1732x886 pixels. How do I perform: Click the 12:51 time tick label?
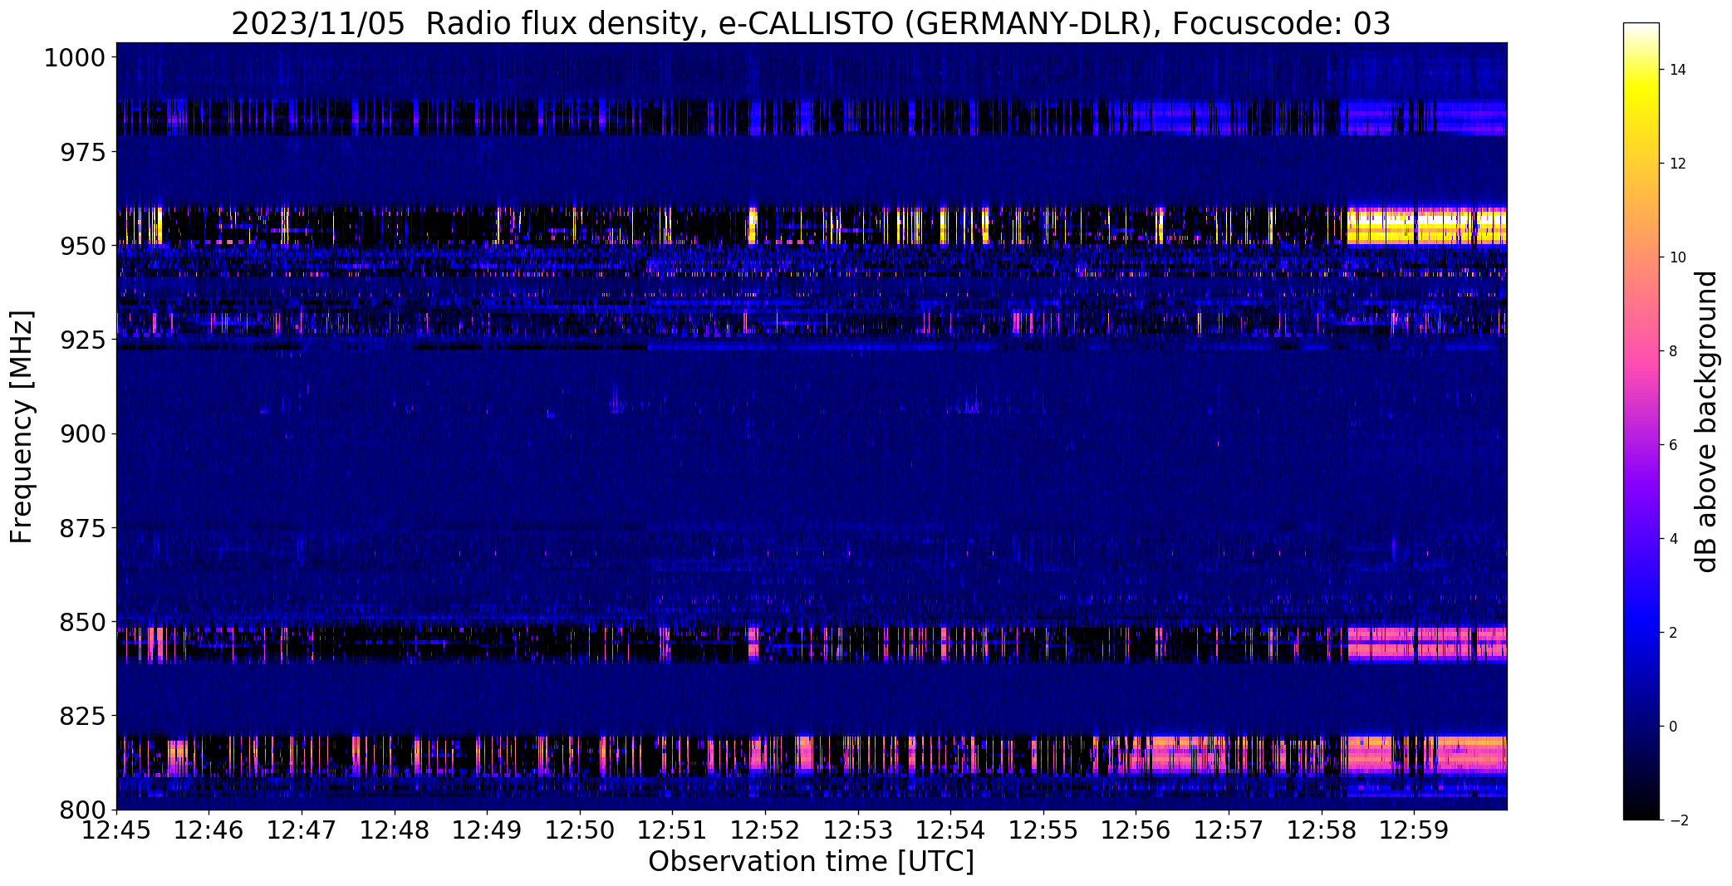tap(673, 830)
